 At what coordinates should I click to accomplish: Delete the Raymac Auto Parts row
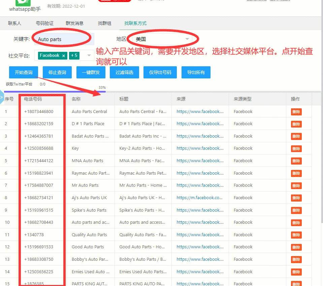tap(296, 173)
